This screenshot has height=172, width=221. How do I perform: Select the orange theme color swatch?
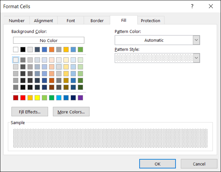click(x=52, y=50)
